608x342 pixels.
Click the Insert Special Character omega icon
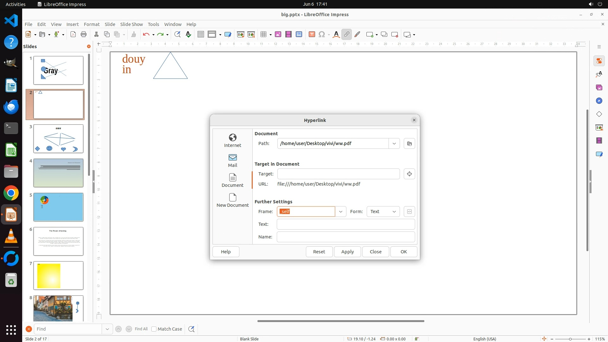click(322, 35)
